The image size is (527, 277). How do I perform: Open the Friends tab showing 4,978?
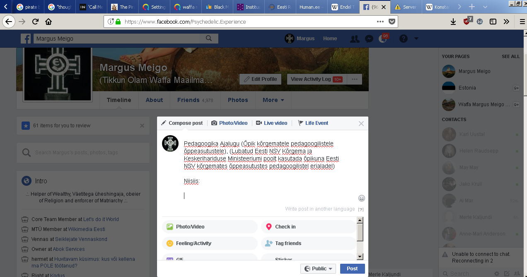[x=195, y=100]
